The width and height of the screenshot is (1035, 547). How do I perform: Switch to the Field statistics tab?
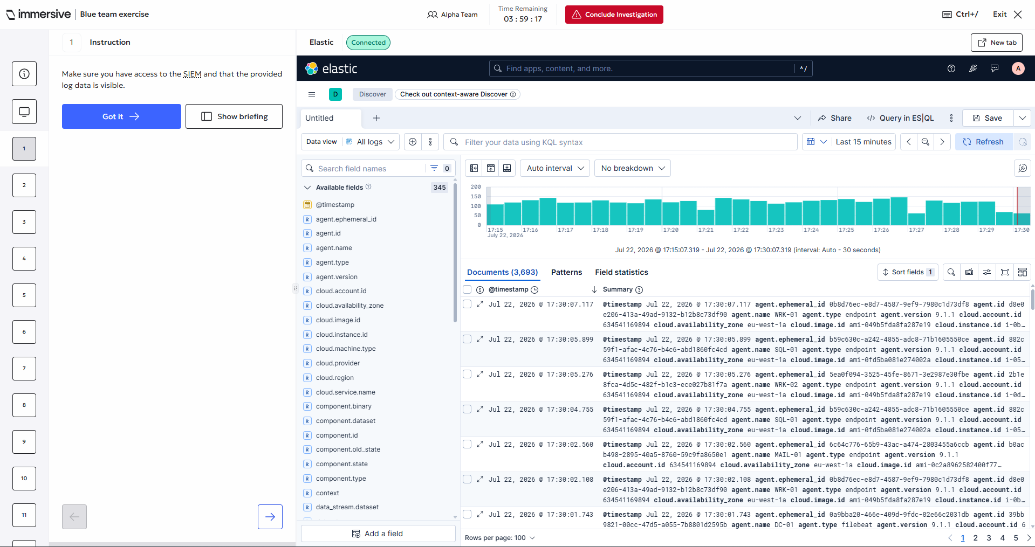point(621,272)
